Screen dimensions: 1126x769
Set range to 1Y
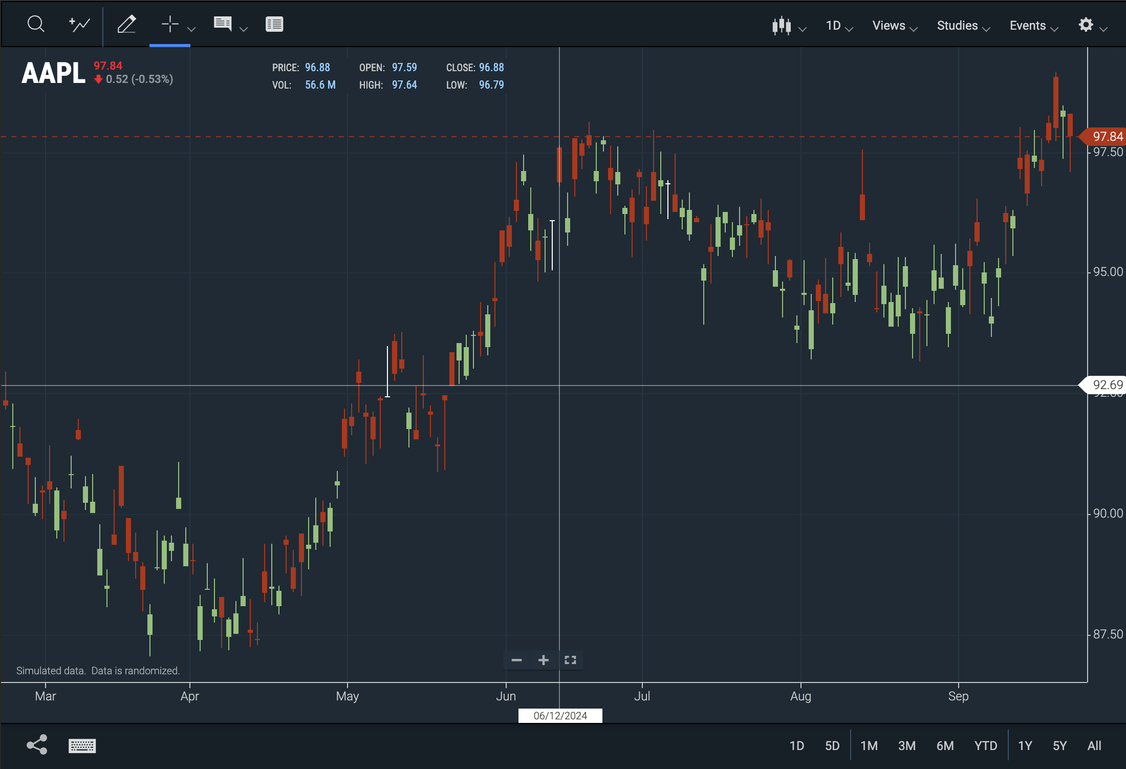(x=1025, y=745)
